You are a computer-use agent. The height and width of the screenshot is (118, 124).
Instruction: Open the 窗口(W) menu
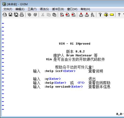click(72, 9)
